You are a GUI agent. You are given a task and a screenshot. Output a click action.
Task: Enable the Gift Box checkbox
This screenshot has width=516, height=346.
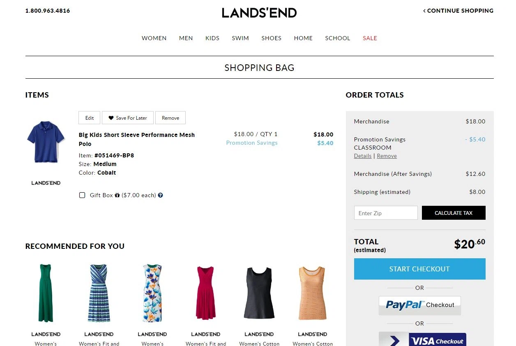pyautogui.click(x=82, y=195)
